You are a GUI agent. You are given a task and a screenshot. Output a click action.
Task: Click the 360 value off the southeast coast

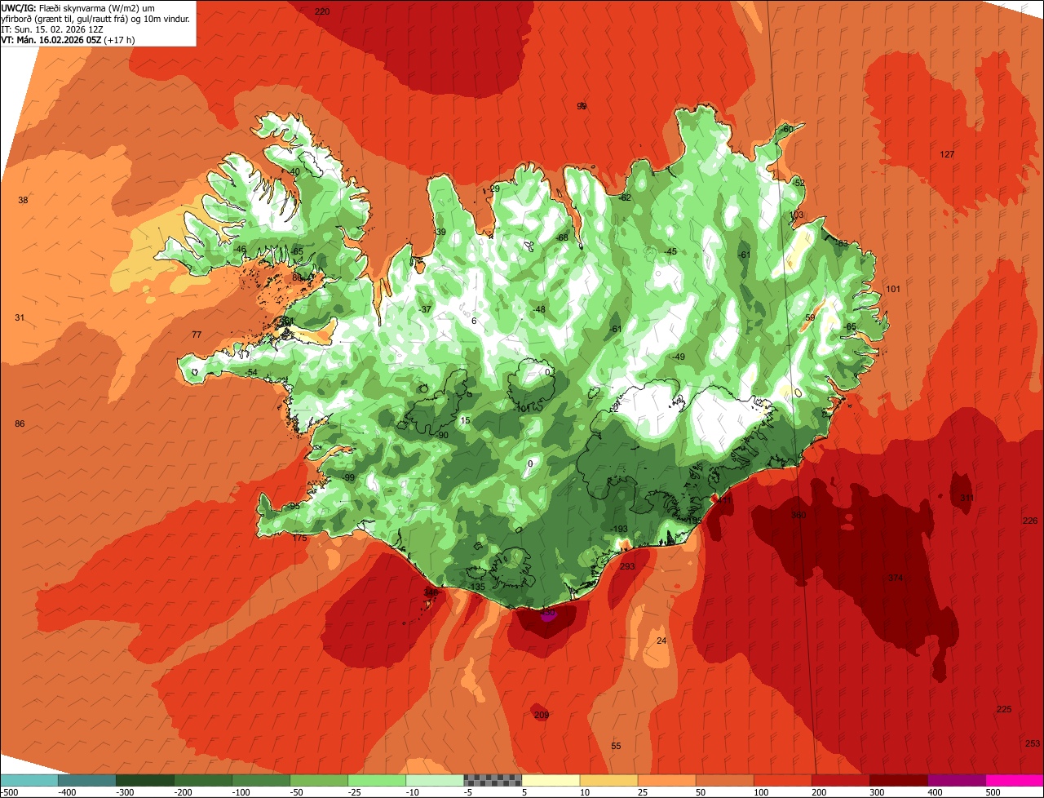pyautogui.click(x=798, y=516)
